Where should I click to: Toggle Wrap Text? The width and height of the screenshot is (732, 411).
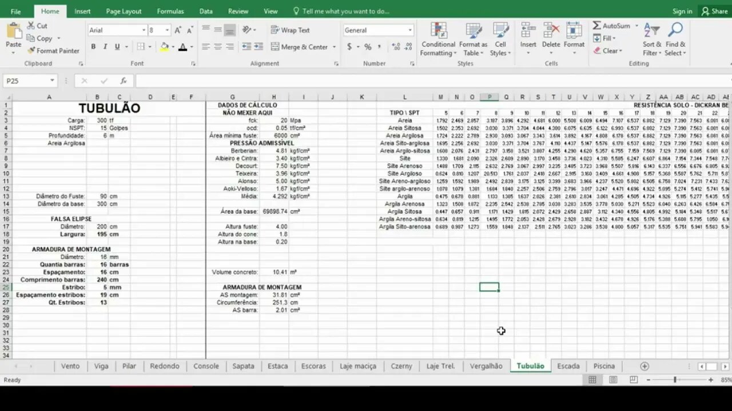tap(291, 30)
